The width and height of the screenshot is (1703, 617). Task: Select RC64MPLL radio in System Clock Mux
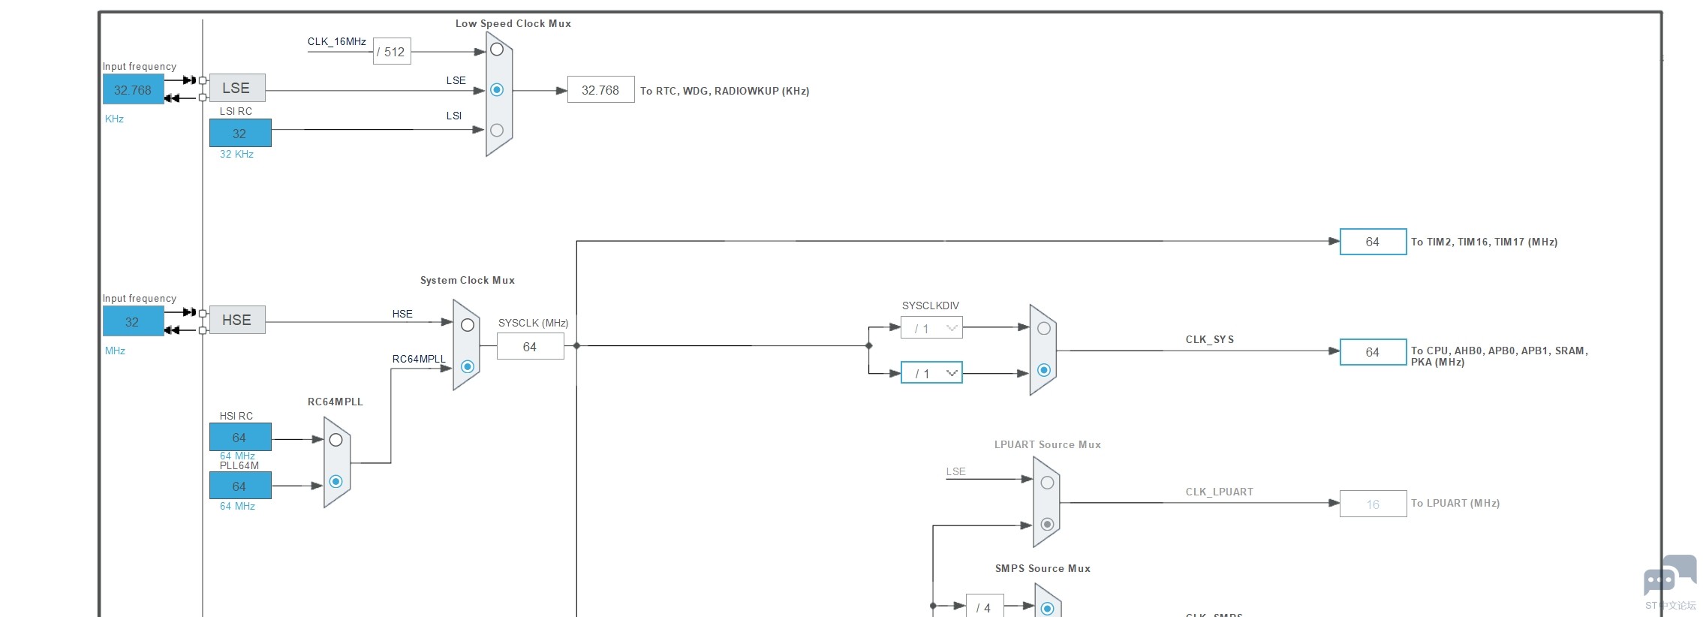(468, 367)
